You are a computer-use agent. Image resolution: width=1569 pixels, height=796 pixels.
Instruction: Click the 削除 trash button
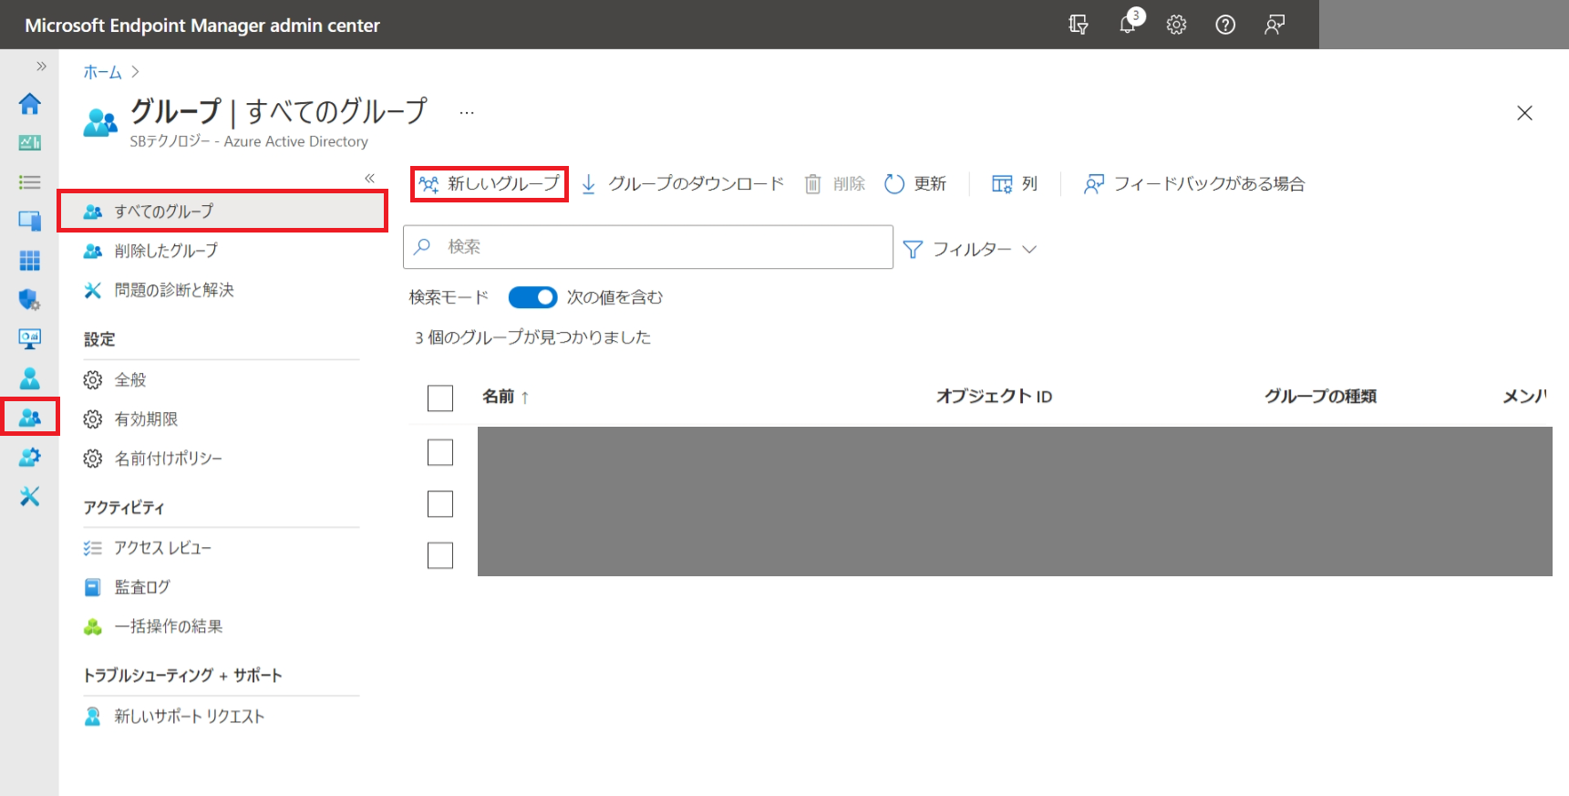(x=835, y=184)
